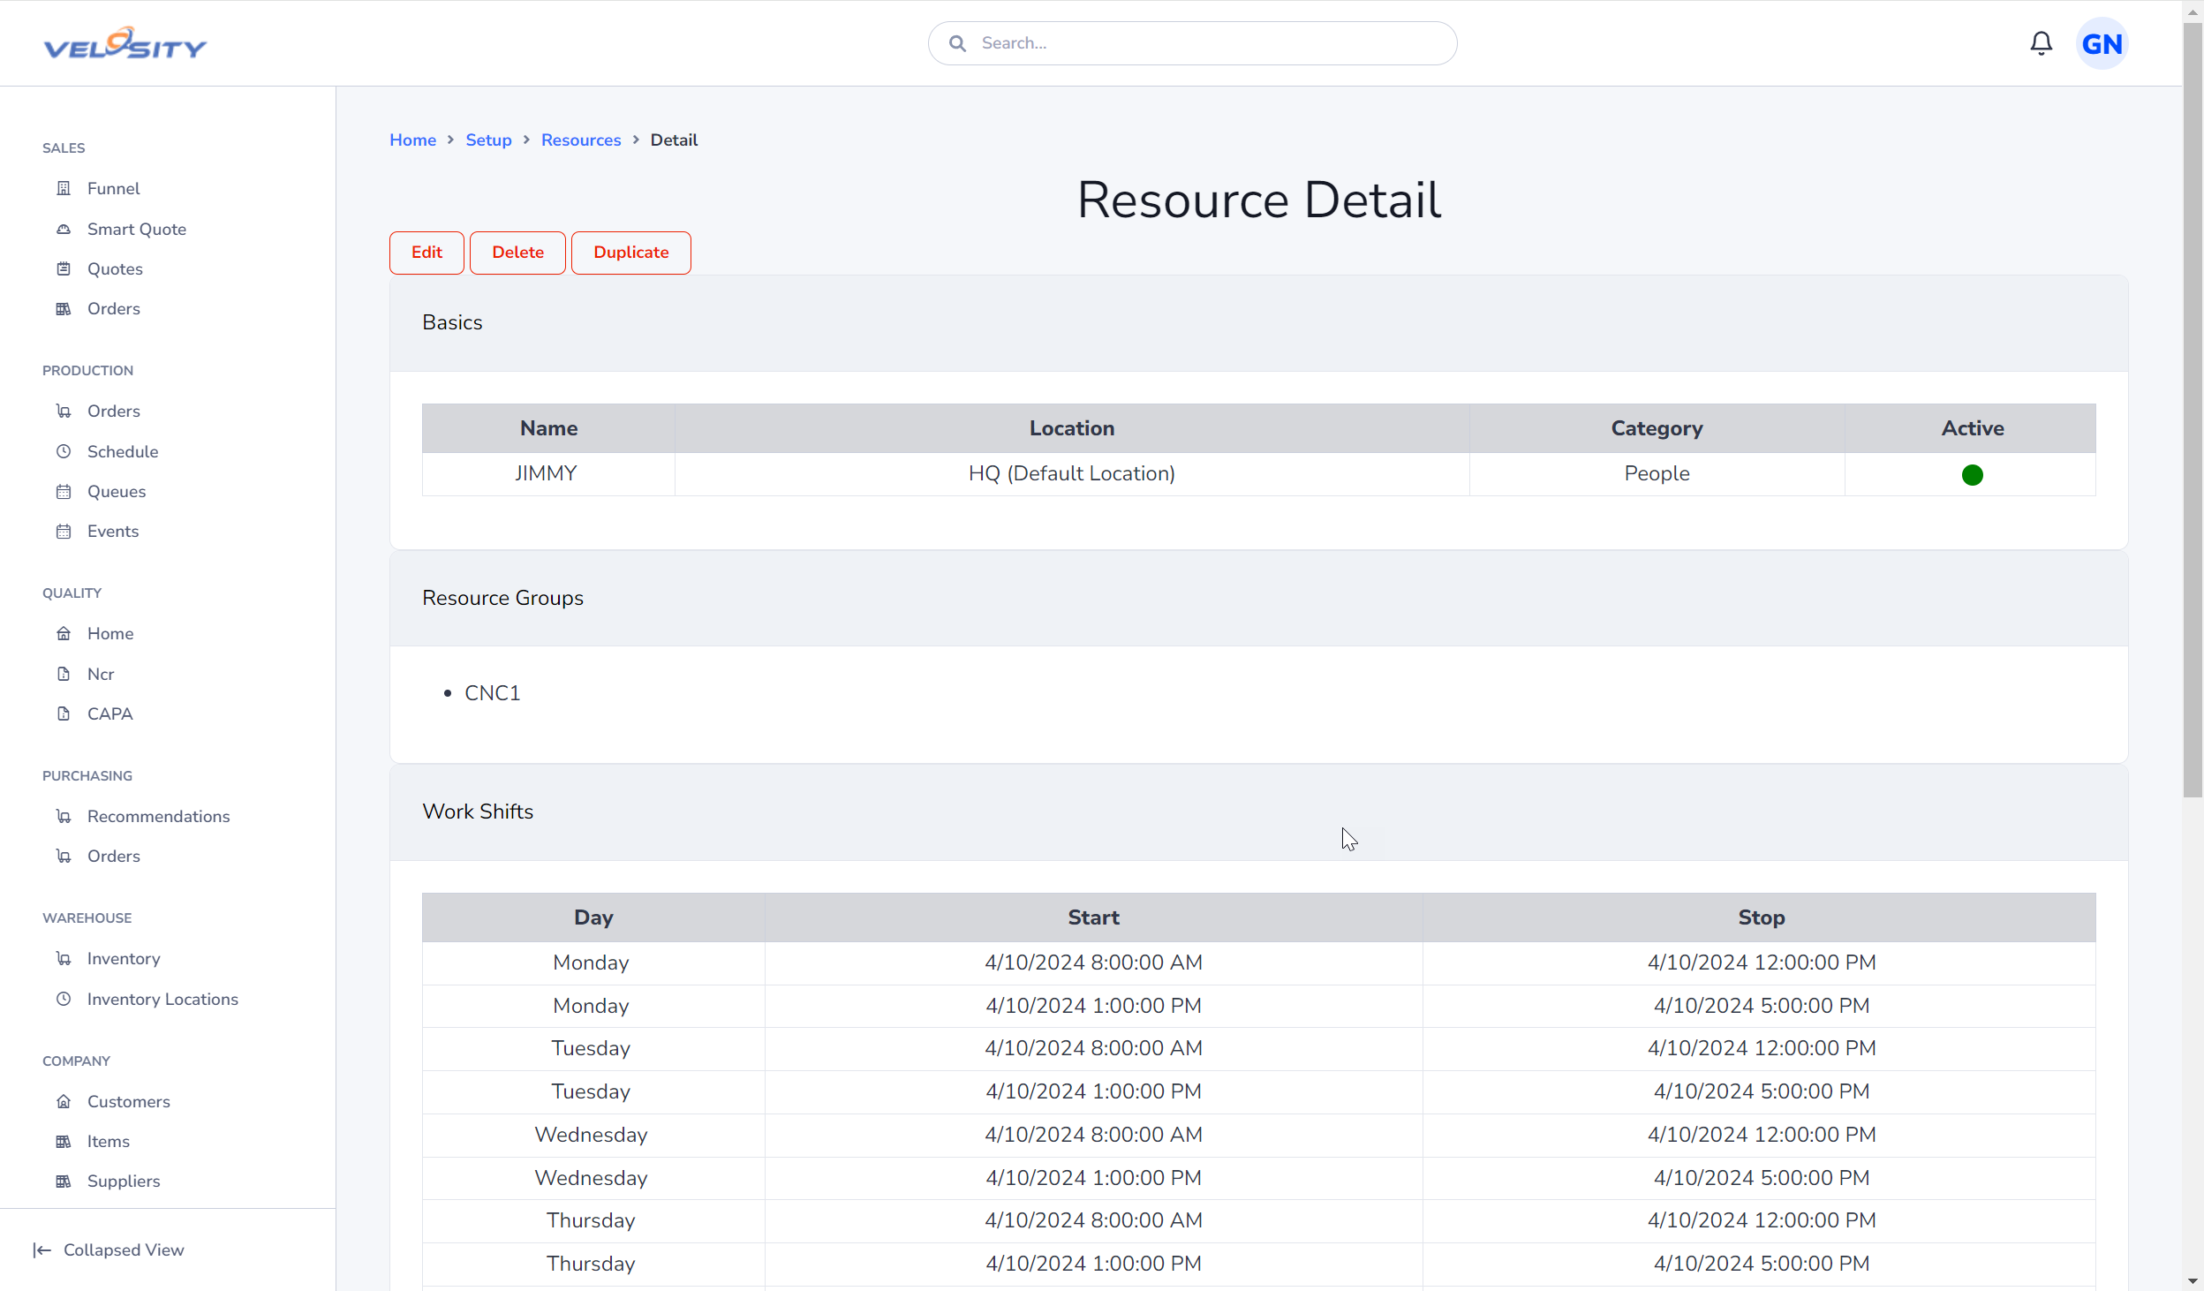Screen dimensions: 2204x1291
Task: Click the Stop column header
Action: click(x=1761, y=917)
